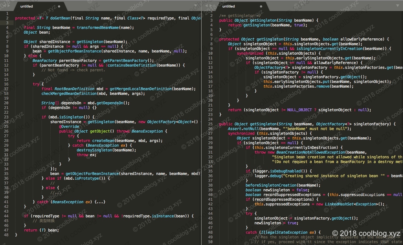The width and height of the screenshot is (403, 245).
Task: Select the left pane's untitled tab
Action: pyautogui.click(x=27, y=6)
